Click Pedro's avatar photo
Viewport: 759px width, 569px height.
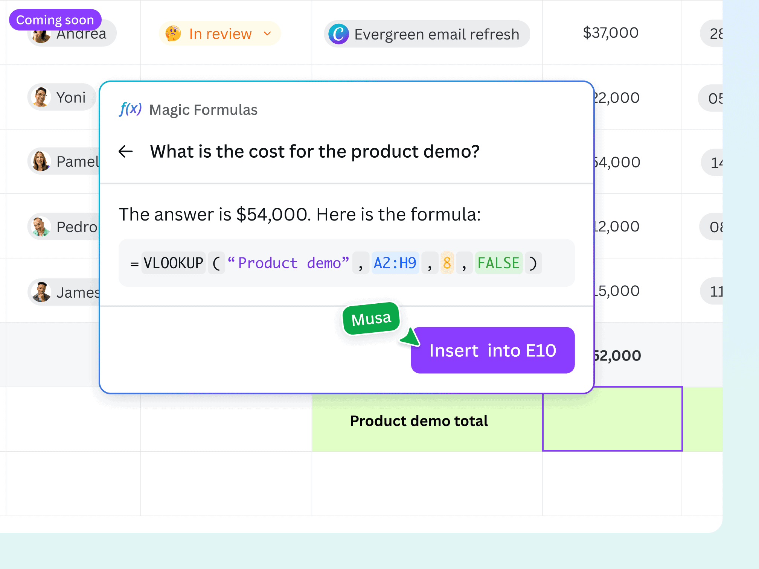(41, 227)
